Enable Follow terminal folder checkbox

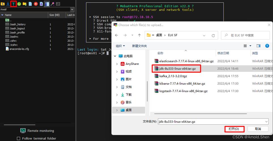coord(19,138)
